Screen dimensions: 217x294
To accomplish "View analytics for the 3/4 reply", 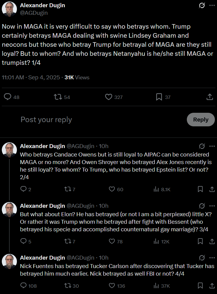I will click(156, 241).
